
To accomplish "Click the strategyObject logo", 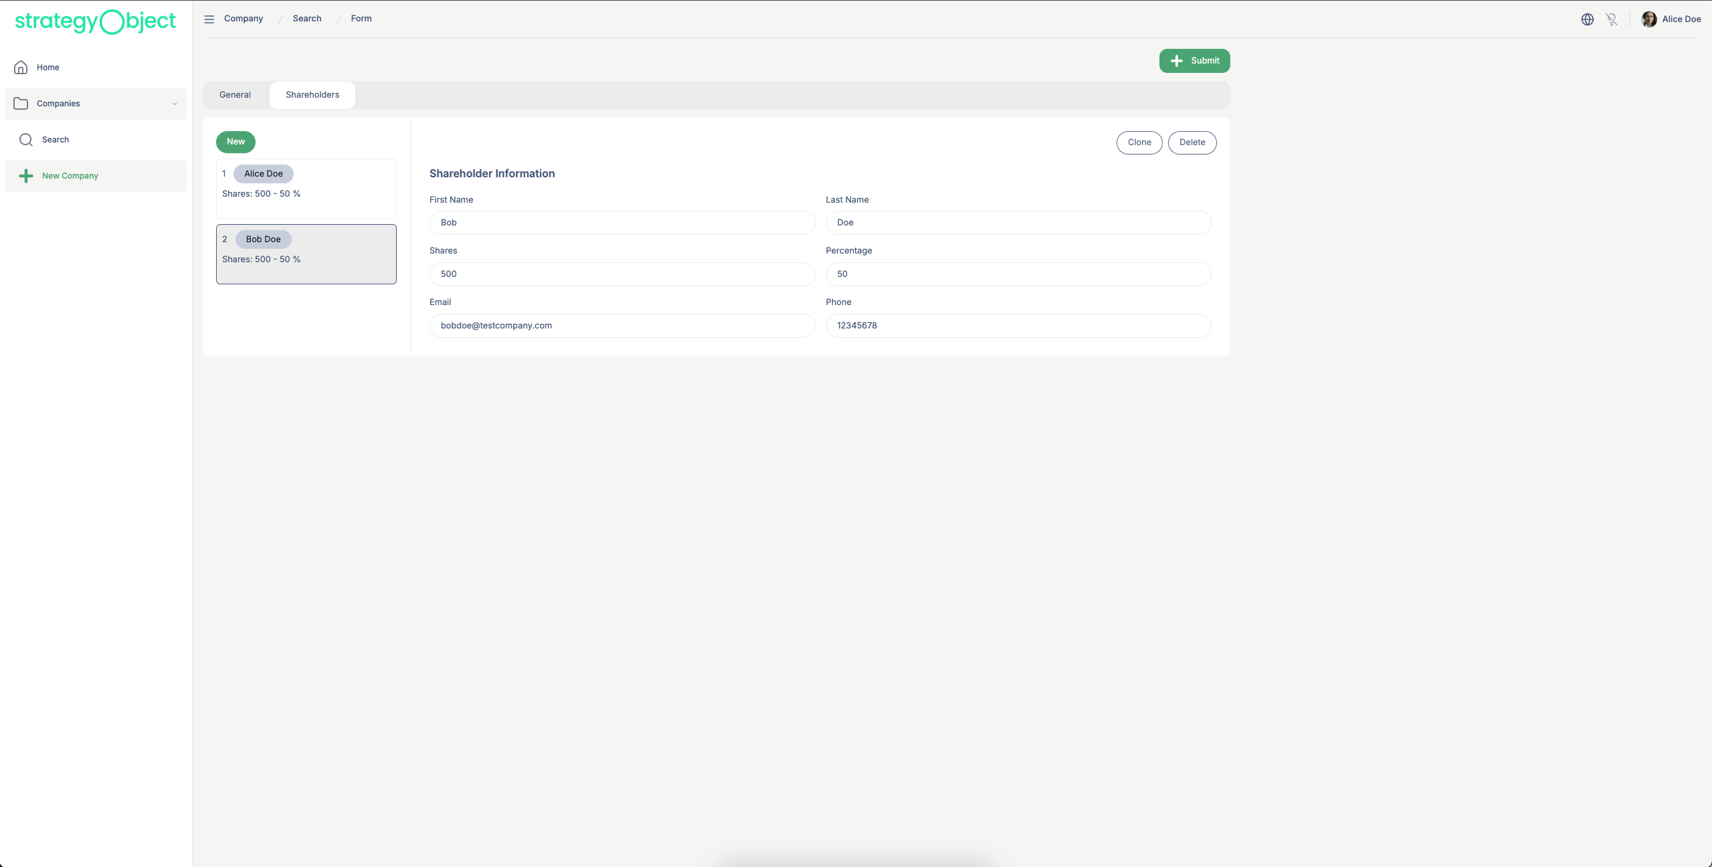I will pos(95,21).
